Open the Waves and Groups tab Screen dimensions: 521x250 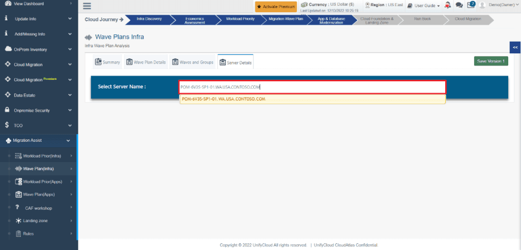(x=193, y=62)
